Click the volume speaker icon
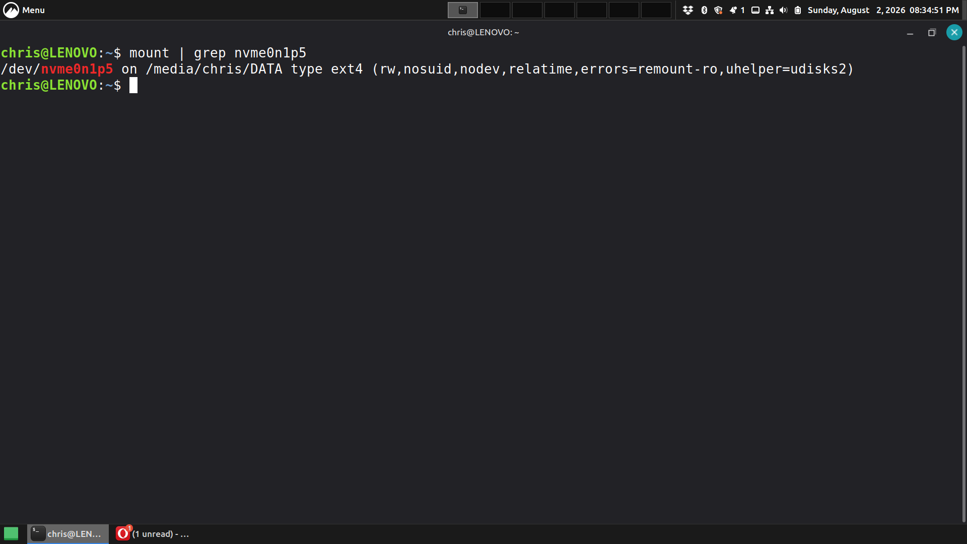 coord(784,10)
